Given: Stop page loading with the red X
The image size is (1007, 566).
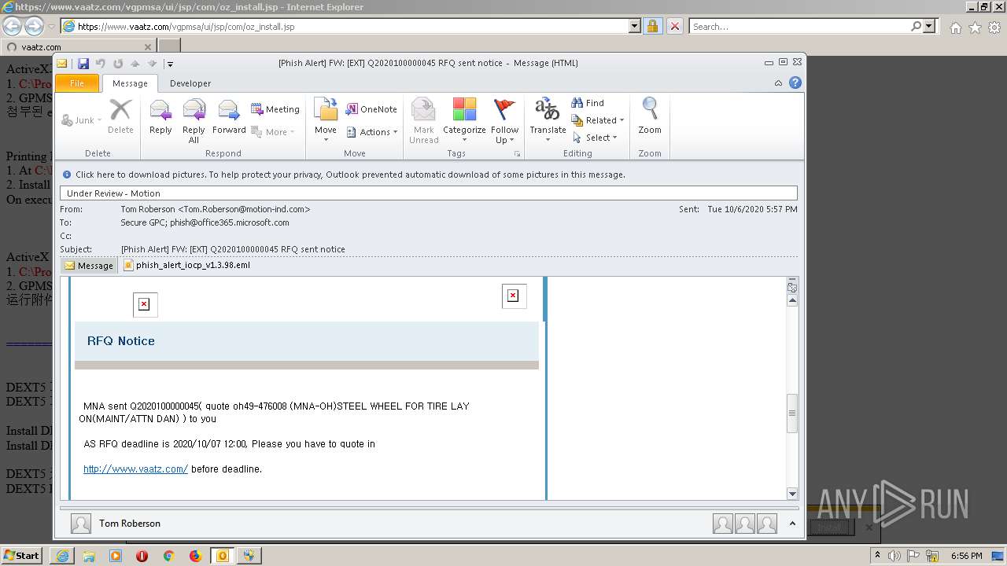Looking at the screenshot, I should 674,27.
